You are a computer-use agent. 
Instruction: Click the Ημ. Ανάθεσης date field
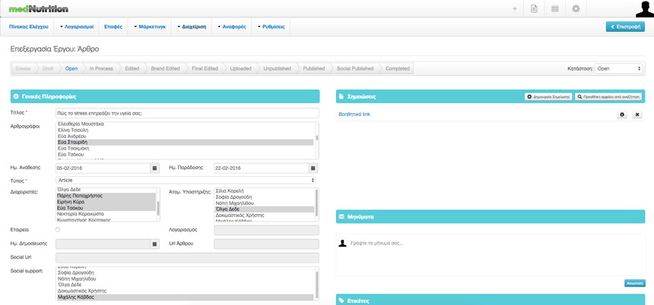tap(103, 168)
